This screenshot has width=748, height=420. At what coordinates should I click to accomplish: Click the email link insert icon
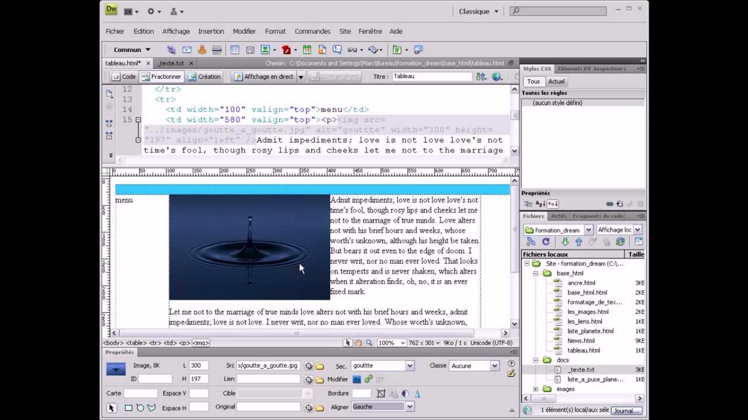tap(187, 50)
